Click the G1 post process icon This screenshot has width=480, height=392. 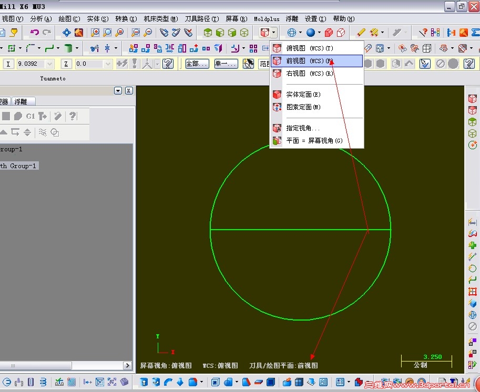pos(30,116)
